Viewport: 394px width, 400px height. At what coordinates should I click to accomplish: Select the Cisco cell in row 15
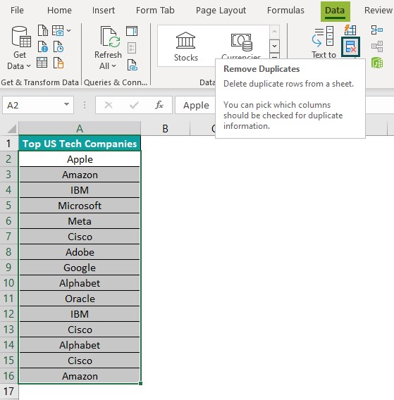tap(80, 361)
